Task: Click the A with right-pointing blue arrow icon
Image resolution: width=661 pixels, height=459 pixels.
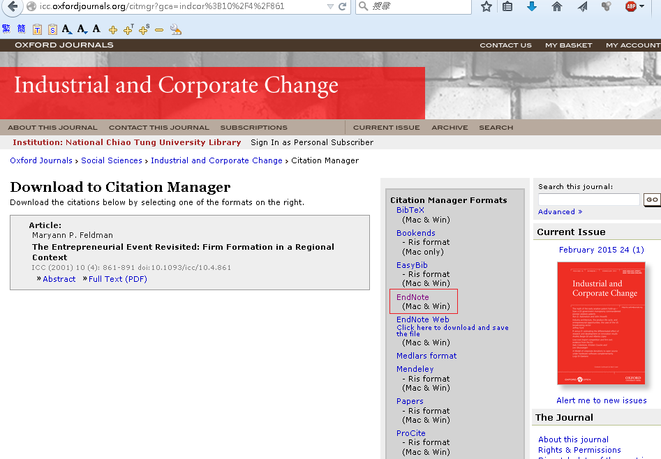Action: (67, 29)
